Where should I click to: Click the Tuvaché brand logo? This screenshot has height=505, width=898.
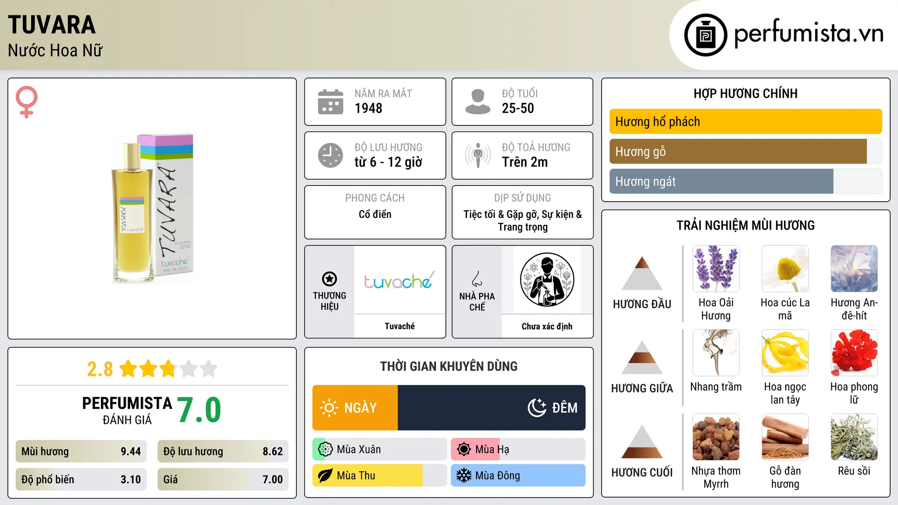click(399, 281)
